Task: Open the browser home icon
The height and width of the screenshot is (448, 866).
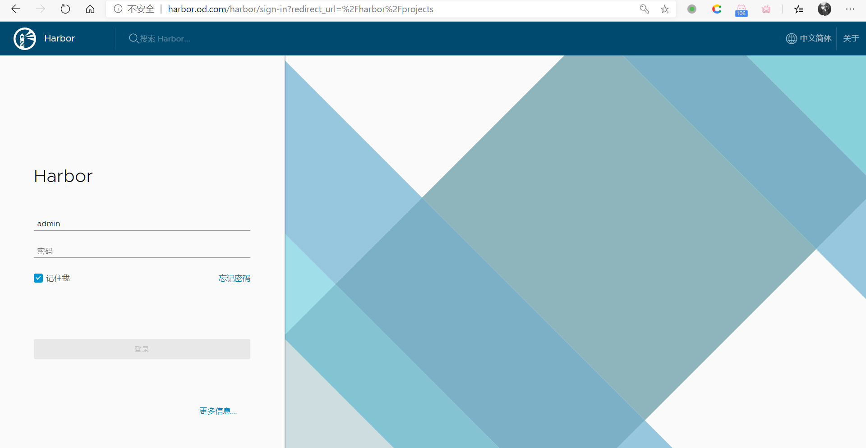Action: [x=90, y=9]
